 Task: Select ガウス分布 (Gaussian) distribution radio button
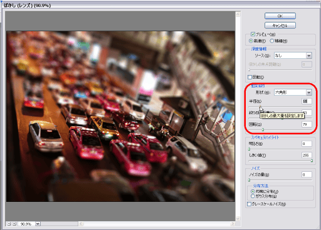pyautogui.click(x=253, y=196)
